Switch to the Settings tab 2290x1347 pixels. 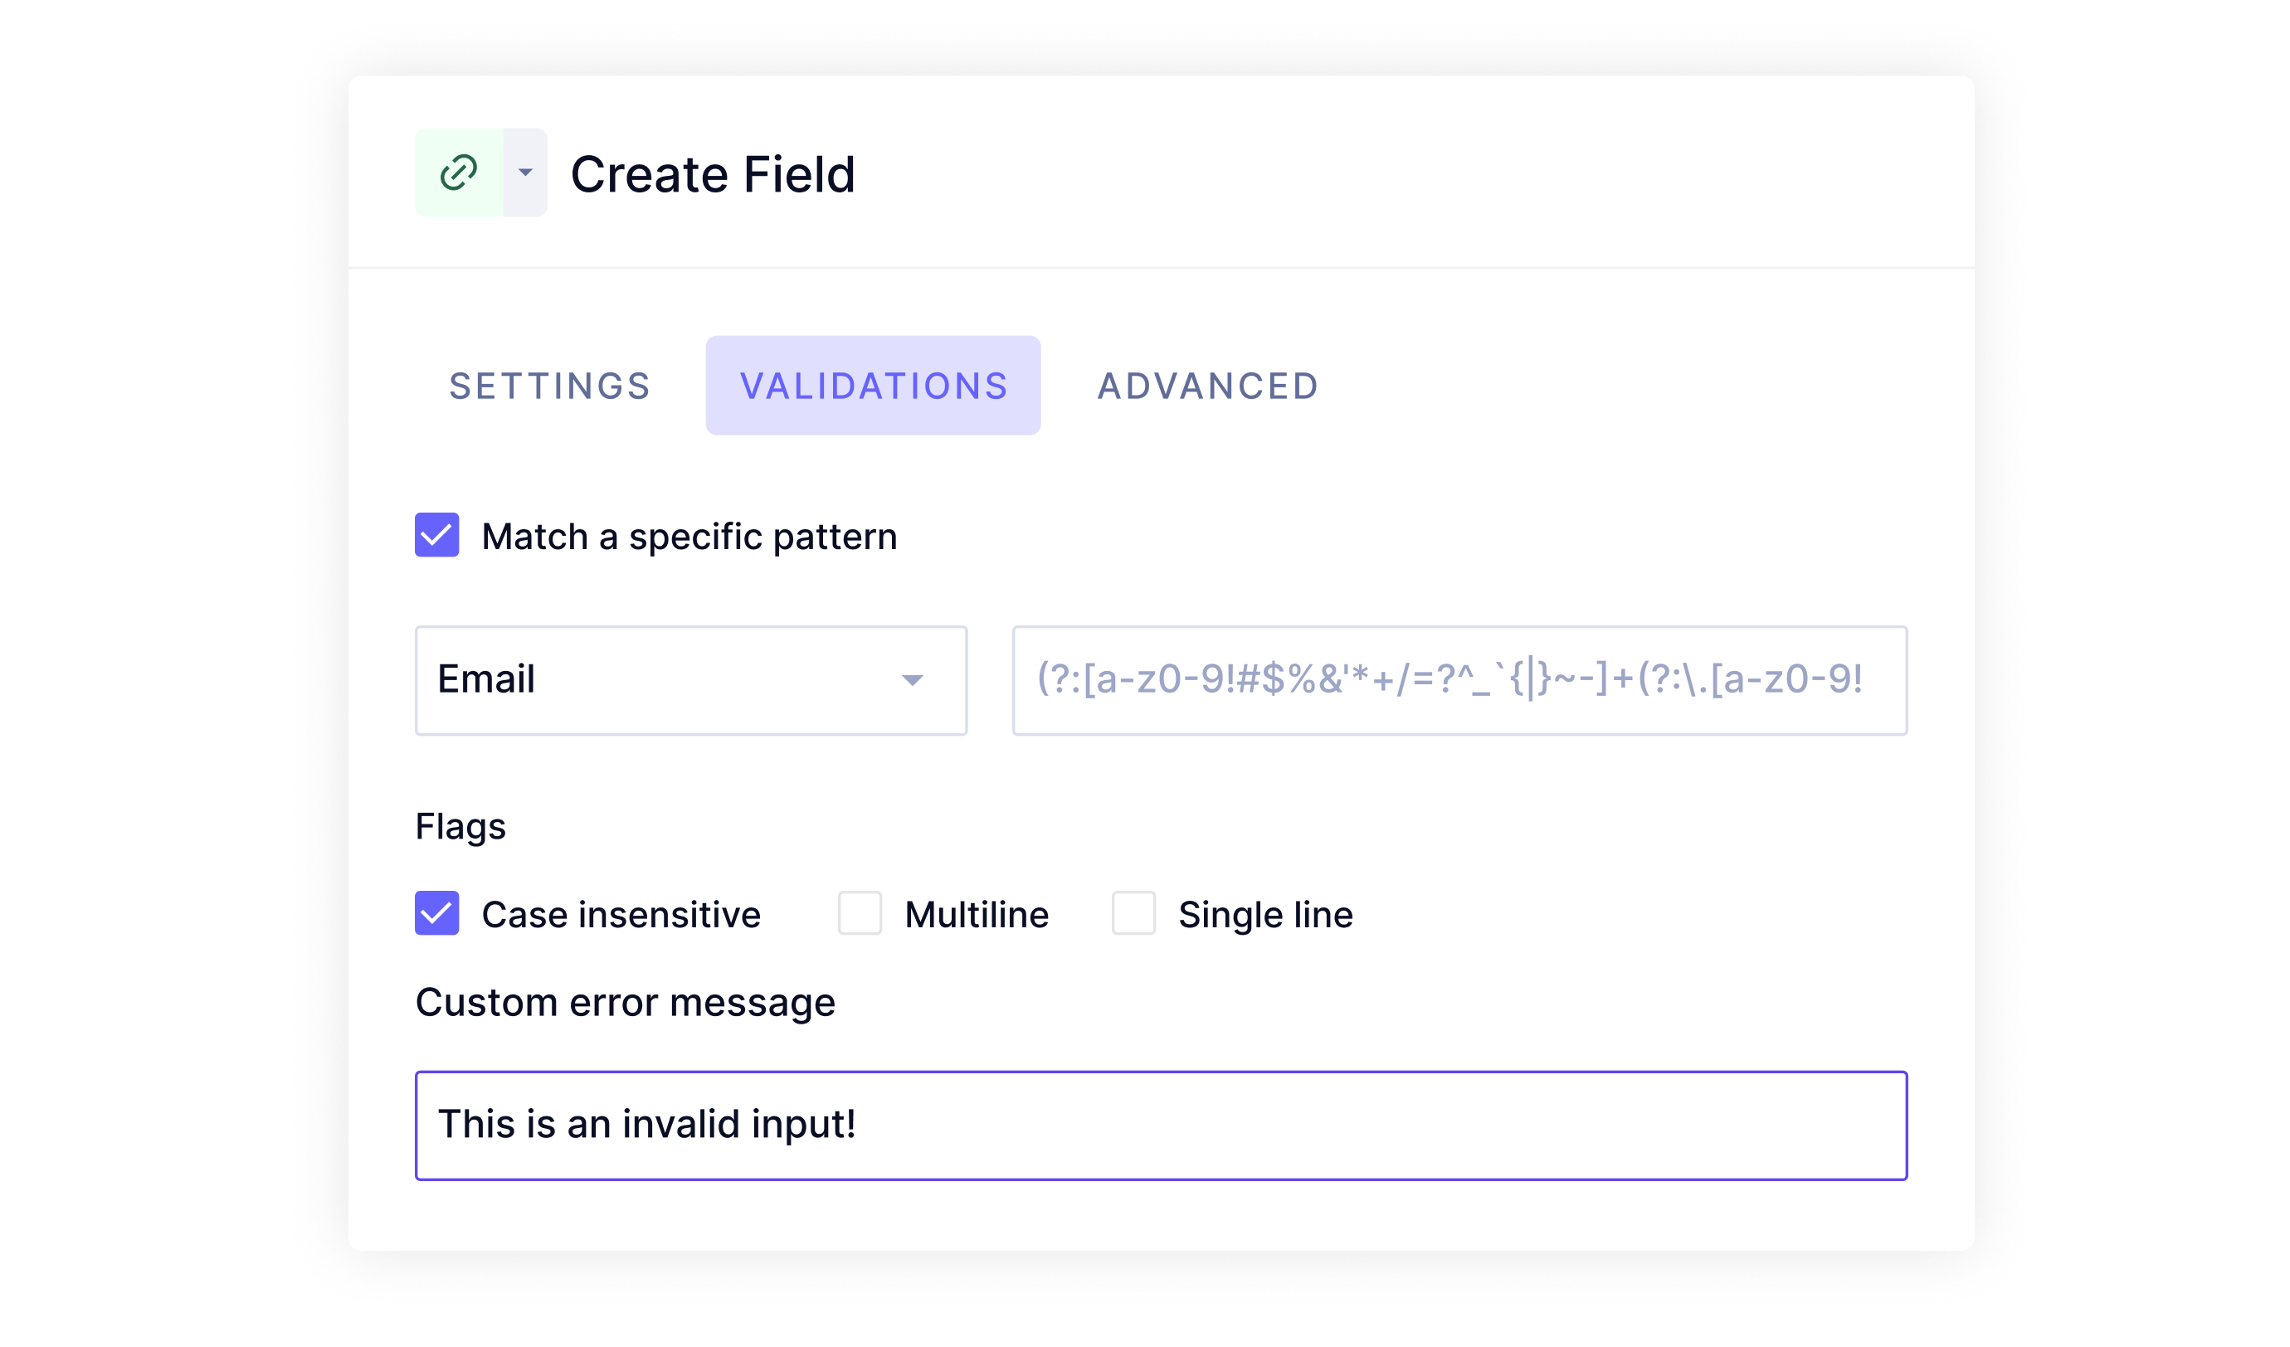tap(550, 386)
